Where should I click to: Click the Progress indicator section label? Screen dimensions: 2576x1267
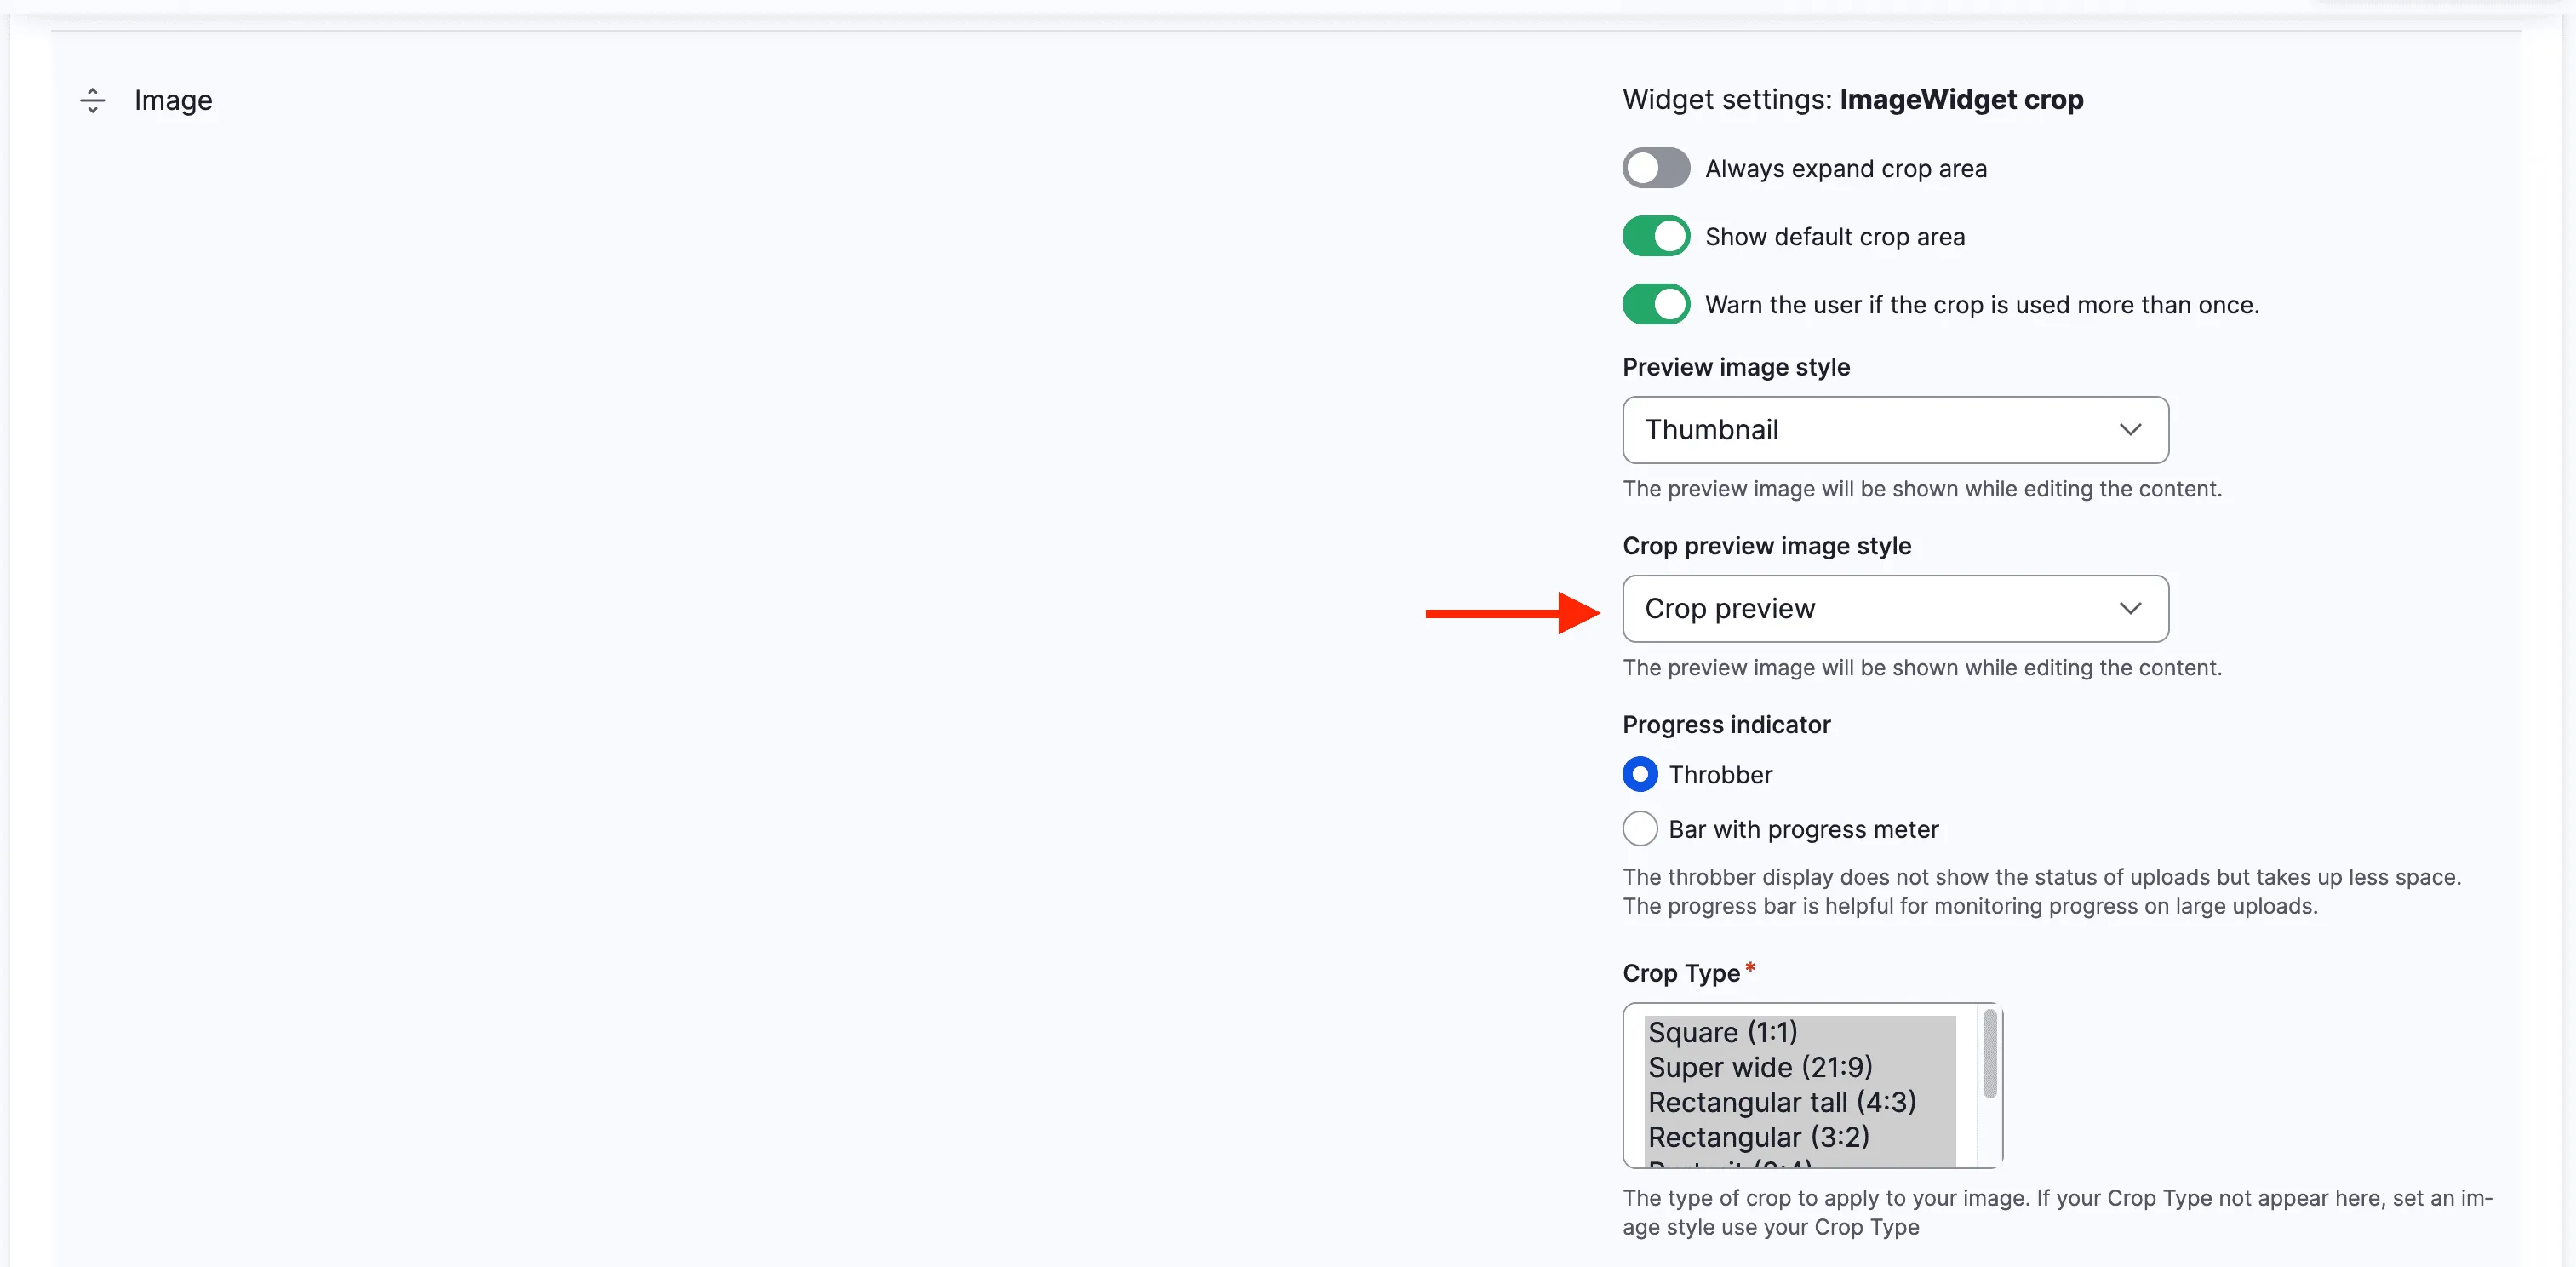point(1726,723)
